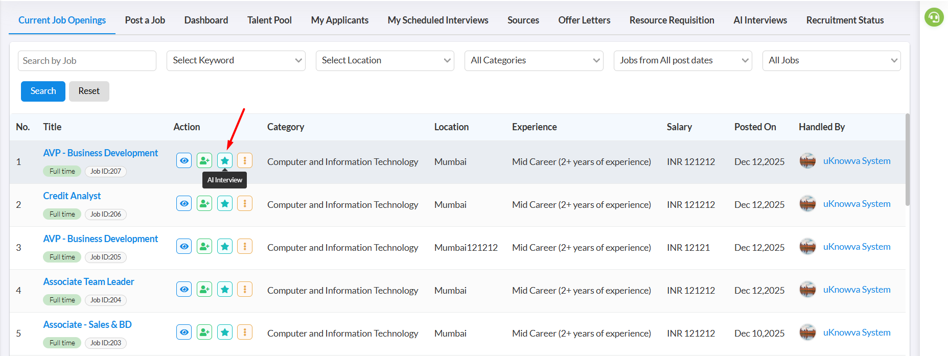Click the green headset support icon
This screenshot has width=948, height=356.
(934, 17)
